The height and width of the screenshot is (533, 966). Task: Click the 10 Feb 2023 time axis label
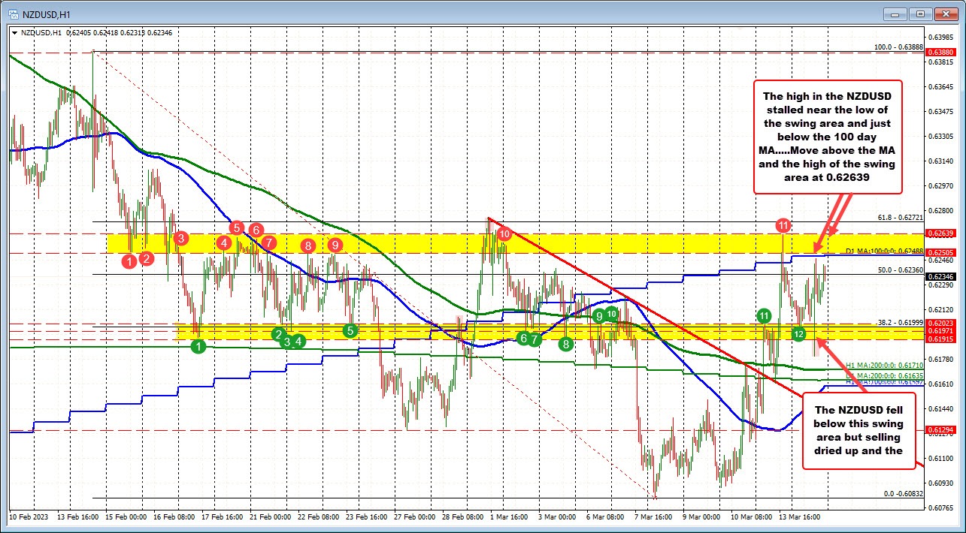point(29,517)
